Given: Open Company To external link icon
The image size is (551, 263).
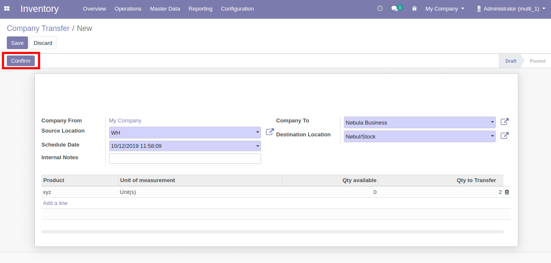Looking at the screenshot, I should [x=504, y=122].
